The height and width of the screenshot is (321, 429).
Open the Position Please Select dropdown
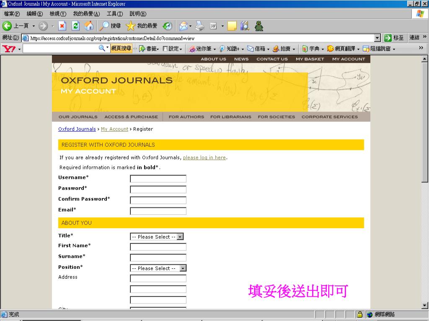pyautogui.click(x=158, y=268)
